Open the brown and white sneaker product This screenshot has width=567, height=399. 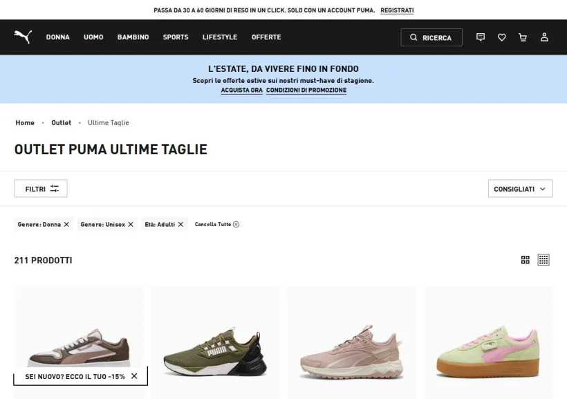click(x=79, y=342)
